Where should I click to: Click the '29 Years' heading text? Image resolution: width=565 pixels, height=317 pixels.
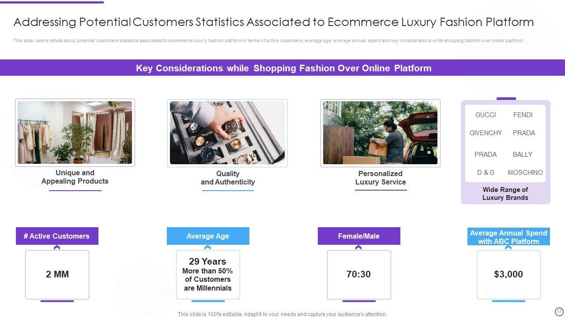pos(207,262)
